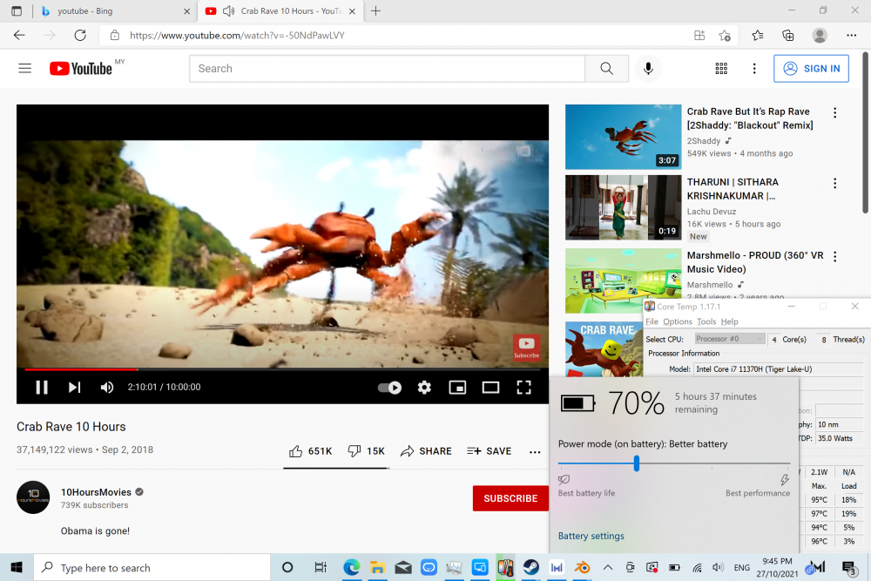Focus the YouTube search box
871x581 pixels.
[388, 68]
